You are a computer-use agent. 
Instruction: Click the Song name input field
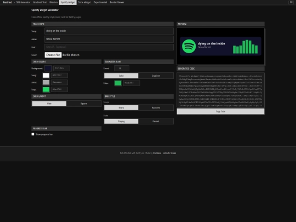coord(109,31)
